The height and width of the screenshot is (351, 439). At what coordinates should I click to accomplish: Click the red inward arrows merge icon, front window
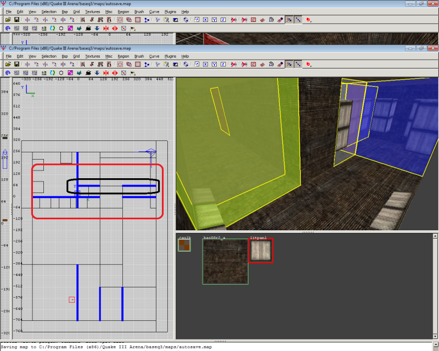106,73
